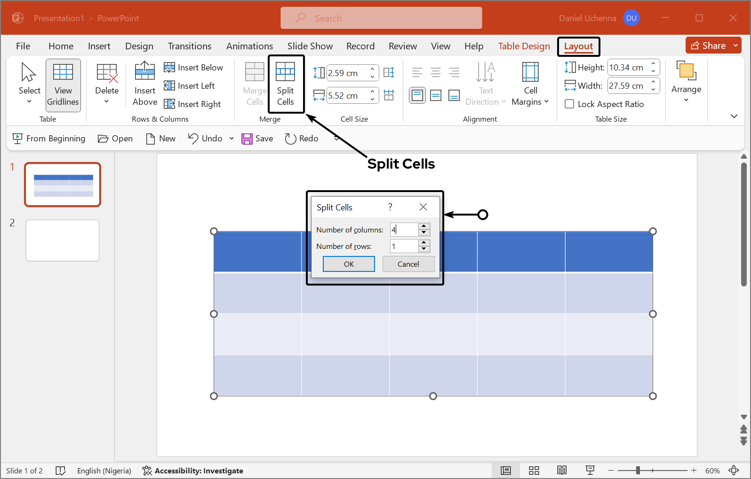751x479 pixels.
Task: Open the Transitions tab
Action: (190, 46)
